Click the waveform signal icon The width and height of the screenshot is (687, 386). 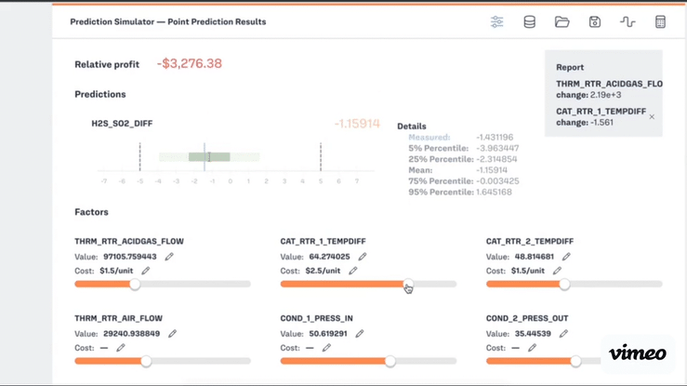(628, 22)
